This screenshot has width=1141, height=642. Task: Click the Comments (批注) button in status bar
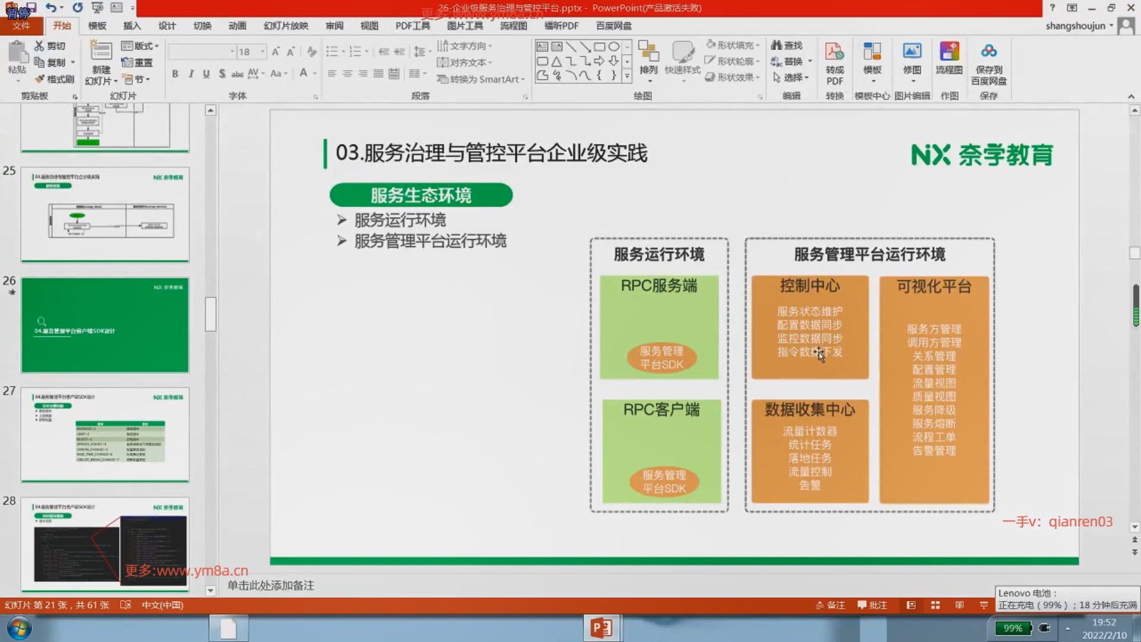click(872, 605)
